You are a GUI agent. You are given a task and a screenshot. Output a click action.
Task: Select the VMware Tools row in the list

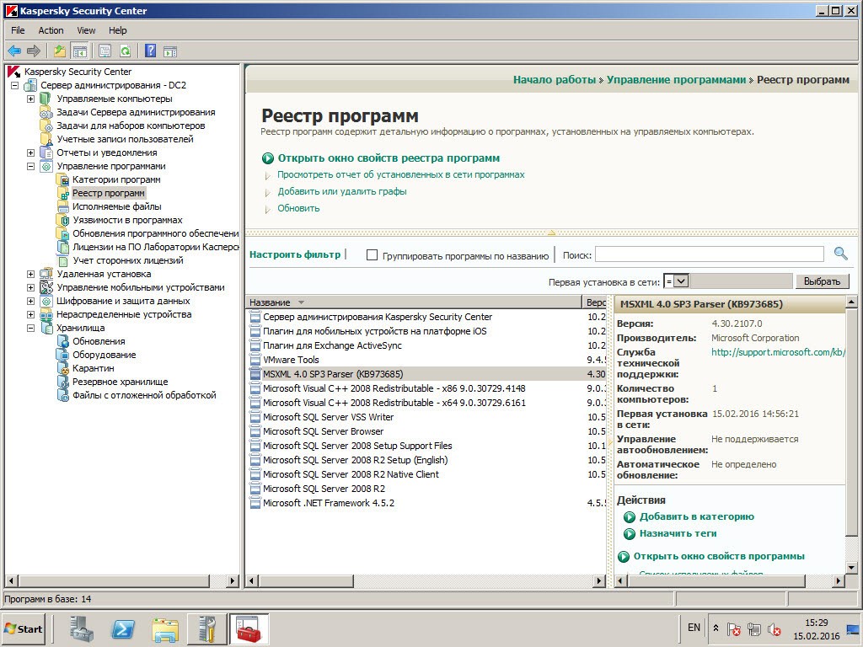[x=291, y=360]
